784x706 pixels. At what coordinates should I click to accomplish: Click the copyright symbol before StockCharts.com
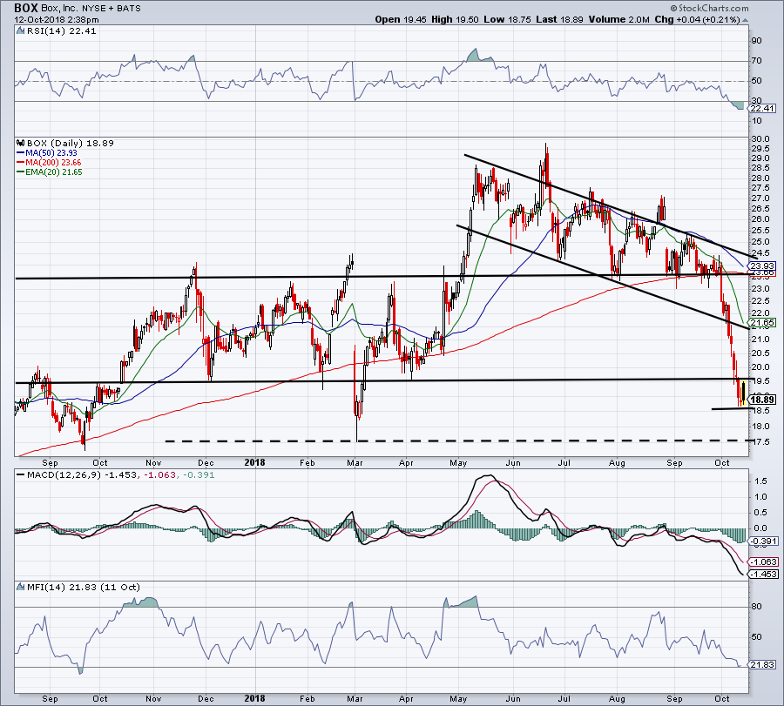click(674, 8)
